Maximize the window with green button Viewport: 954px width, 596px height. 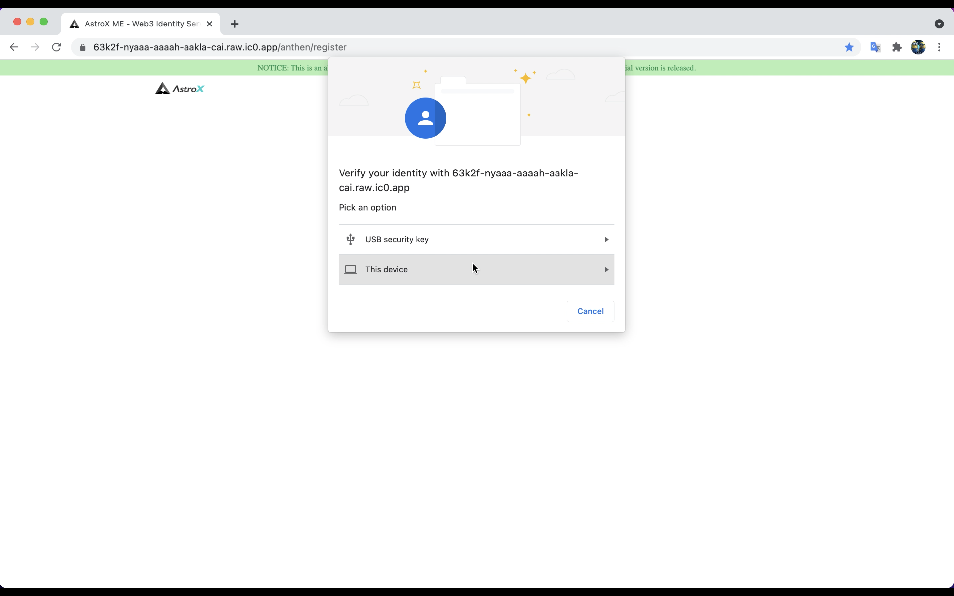(x=44, y=22)
